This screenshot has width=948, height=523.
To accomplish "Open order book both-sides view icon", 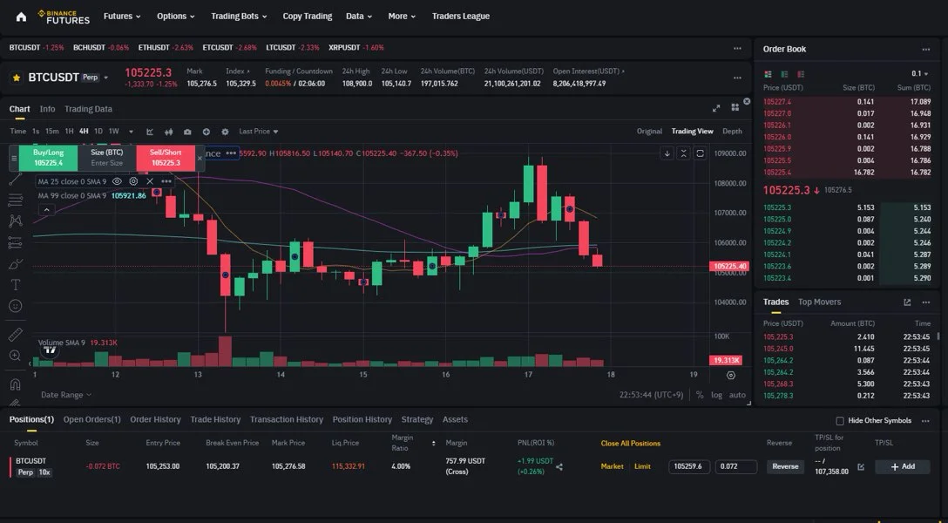I will coord(768,74).
